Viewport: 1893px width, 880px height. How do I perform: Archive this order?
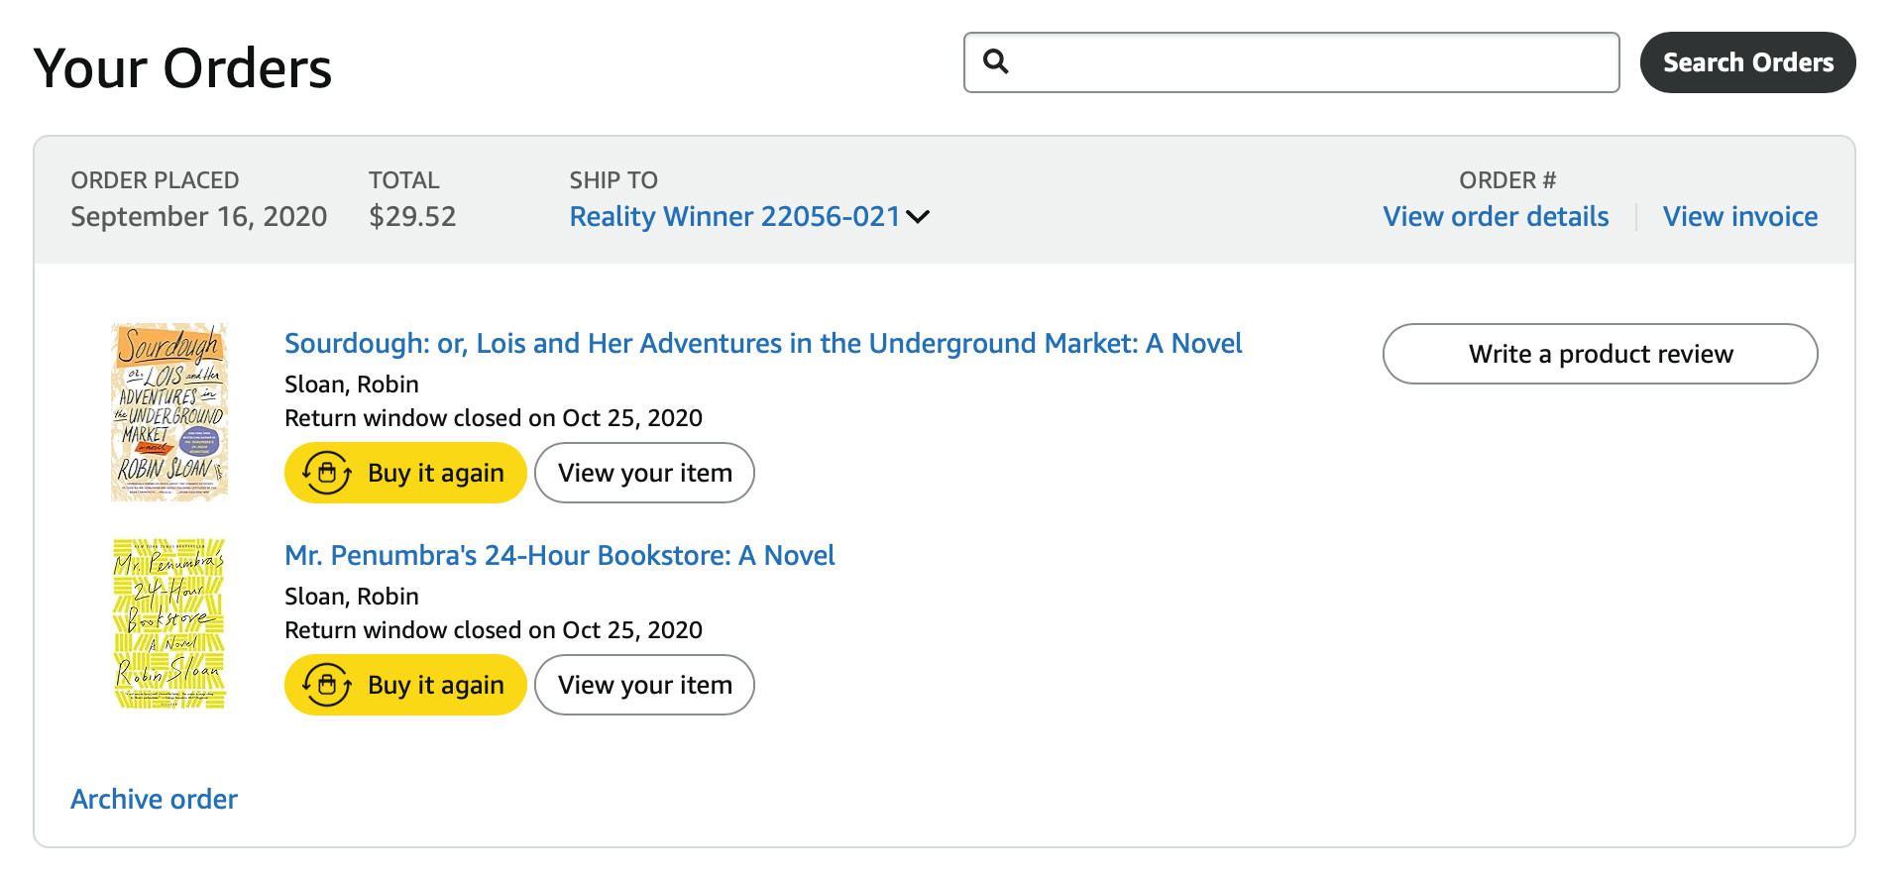click(153, 799)
